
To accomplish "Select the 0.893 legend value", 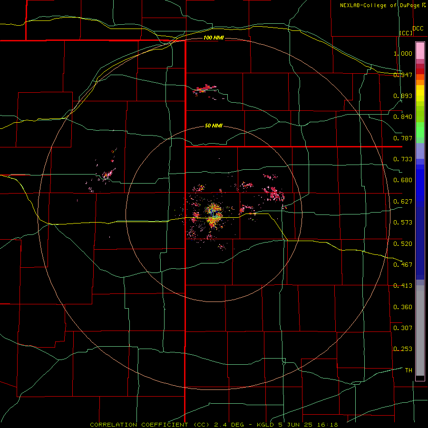I will [x=403, y=96].
